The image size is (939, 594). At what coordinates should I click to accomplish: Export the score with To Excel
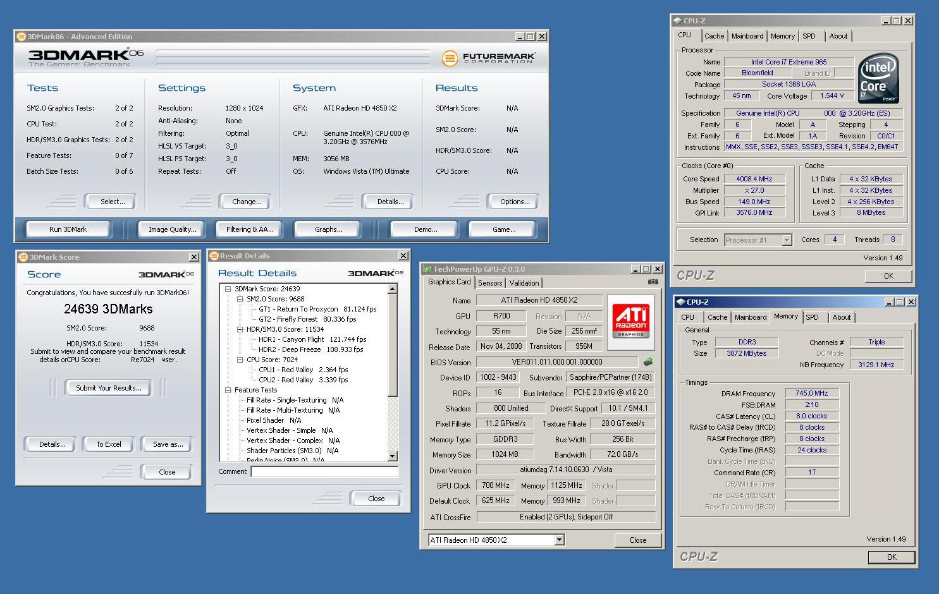point(109,444)
